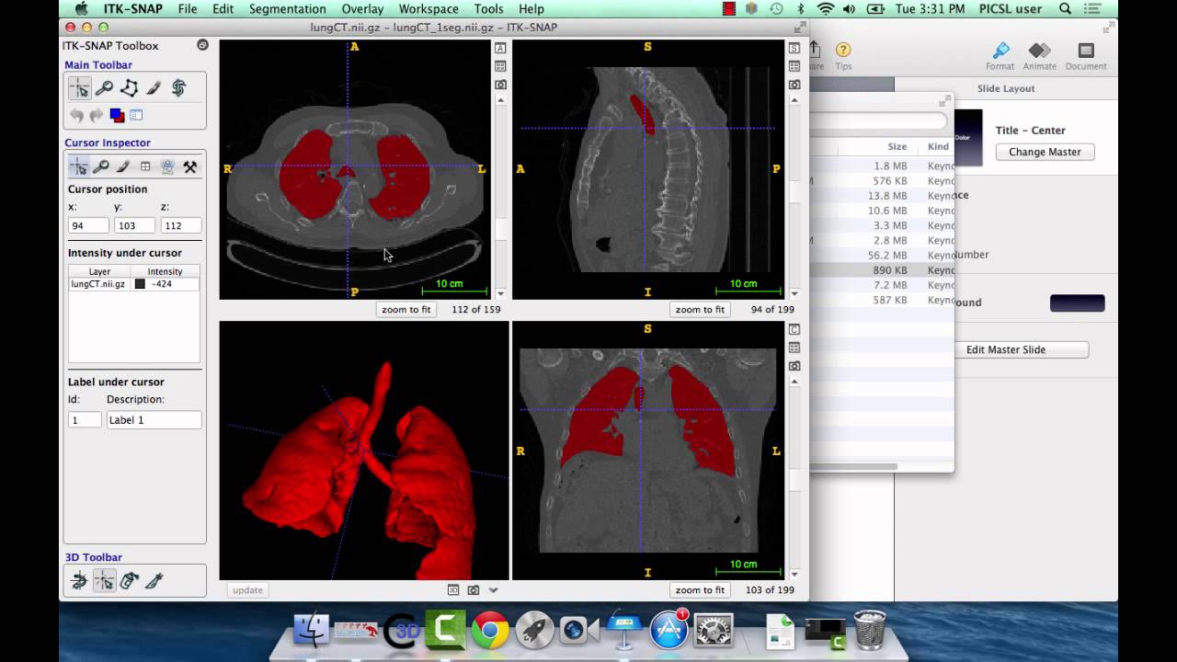Take a snapshot of the axial view

point(500,85)
